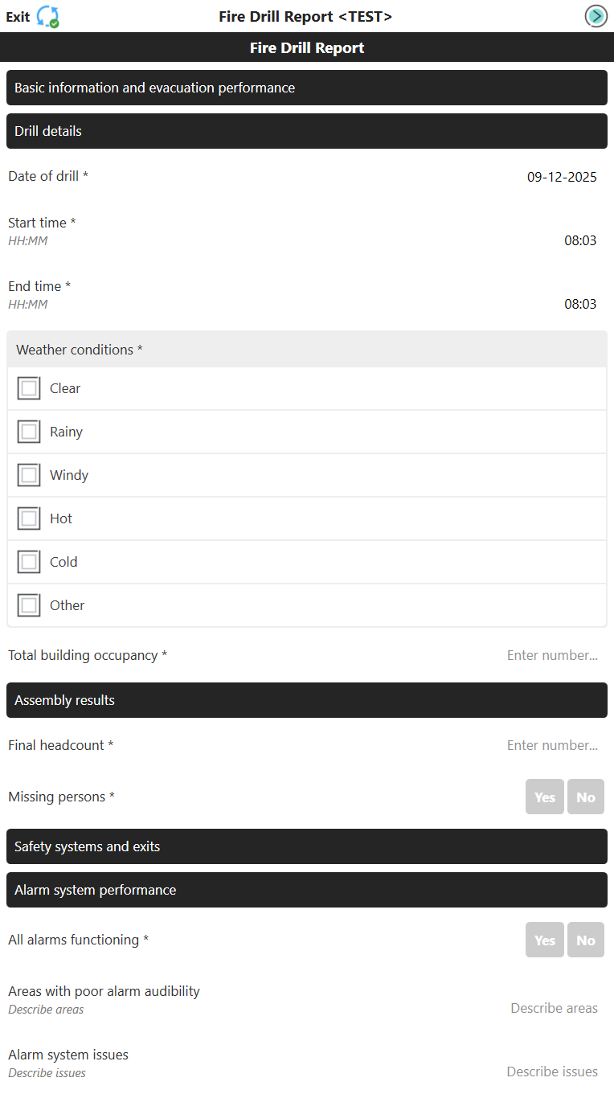Click the Total building occupancy number field
Viewport: 614px width, 1094px height.
pos(552,654)
